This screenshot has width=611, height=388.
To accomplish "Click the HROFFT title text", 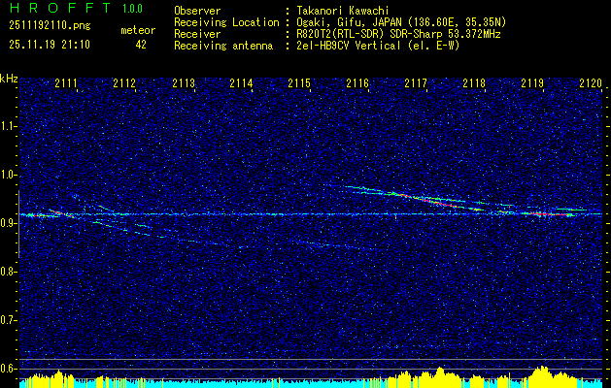I will pos(60,8).
